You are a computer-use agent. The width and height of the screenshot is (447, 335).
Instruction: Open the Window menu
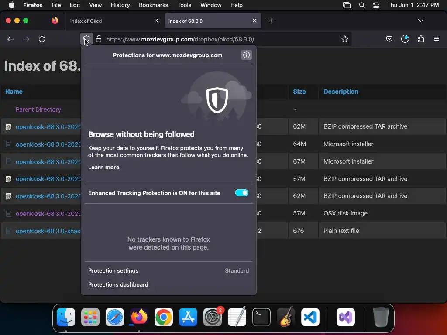click(x=211, y=5)
